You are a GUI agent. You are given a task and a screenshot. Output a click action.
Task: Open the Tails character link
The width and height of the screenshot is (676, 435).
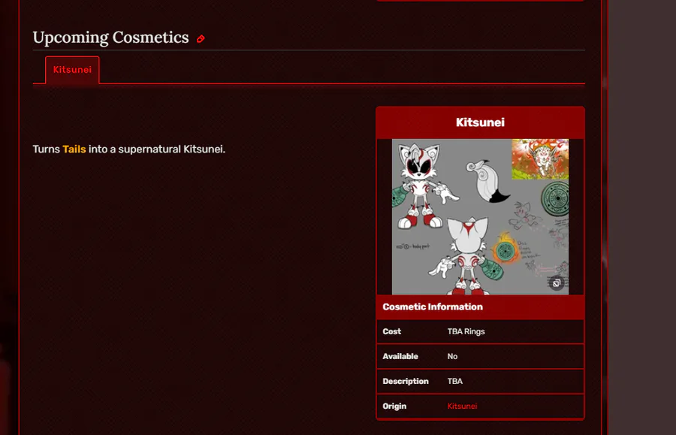[x=74, y=150]
